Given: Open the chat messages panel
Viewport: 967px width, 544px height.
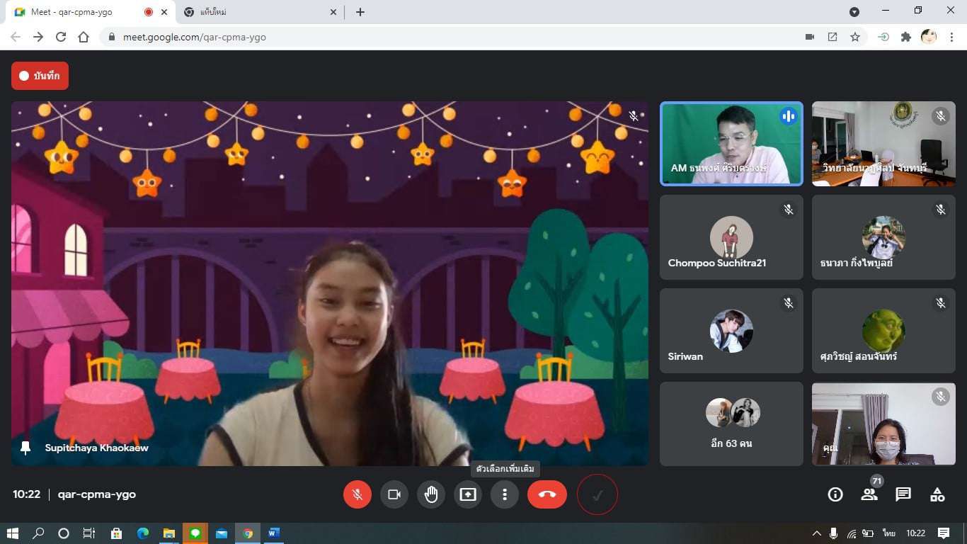Looking at the screenshot, I should [x=903, y=494].
